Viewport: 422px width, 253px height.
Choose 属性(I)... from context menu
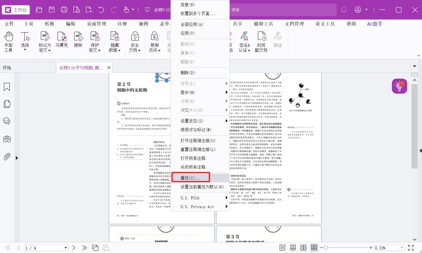(191, 178)
